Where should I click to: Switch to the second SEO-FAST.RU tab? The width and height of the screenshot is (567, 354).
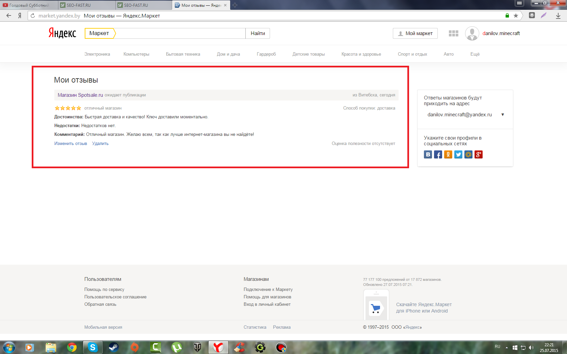click(x=144, y=5)
